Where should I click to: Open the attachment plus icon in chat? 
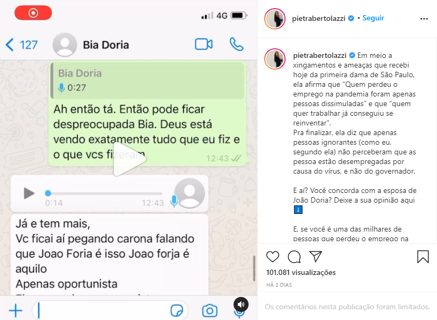(x=16, y=310)
